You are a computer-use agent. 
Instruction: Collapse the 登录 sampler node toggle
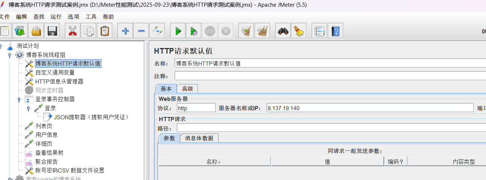coord(29,108)
